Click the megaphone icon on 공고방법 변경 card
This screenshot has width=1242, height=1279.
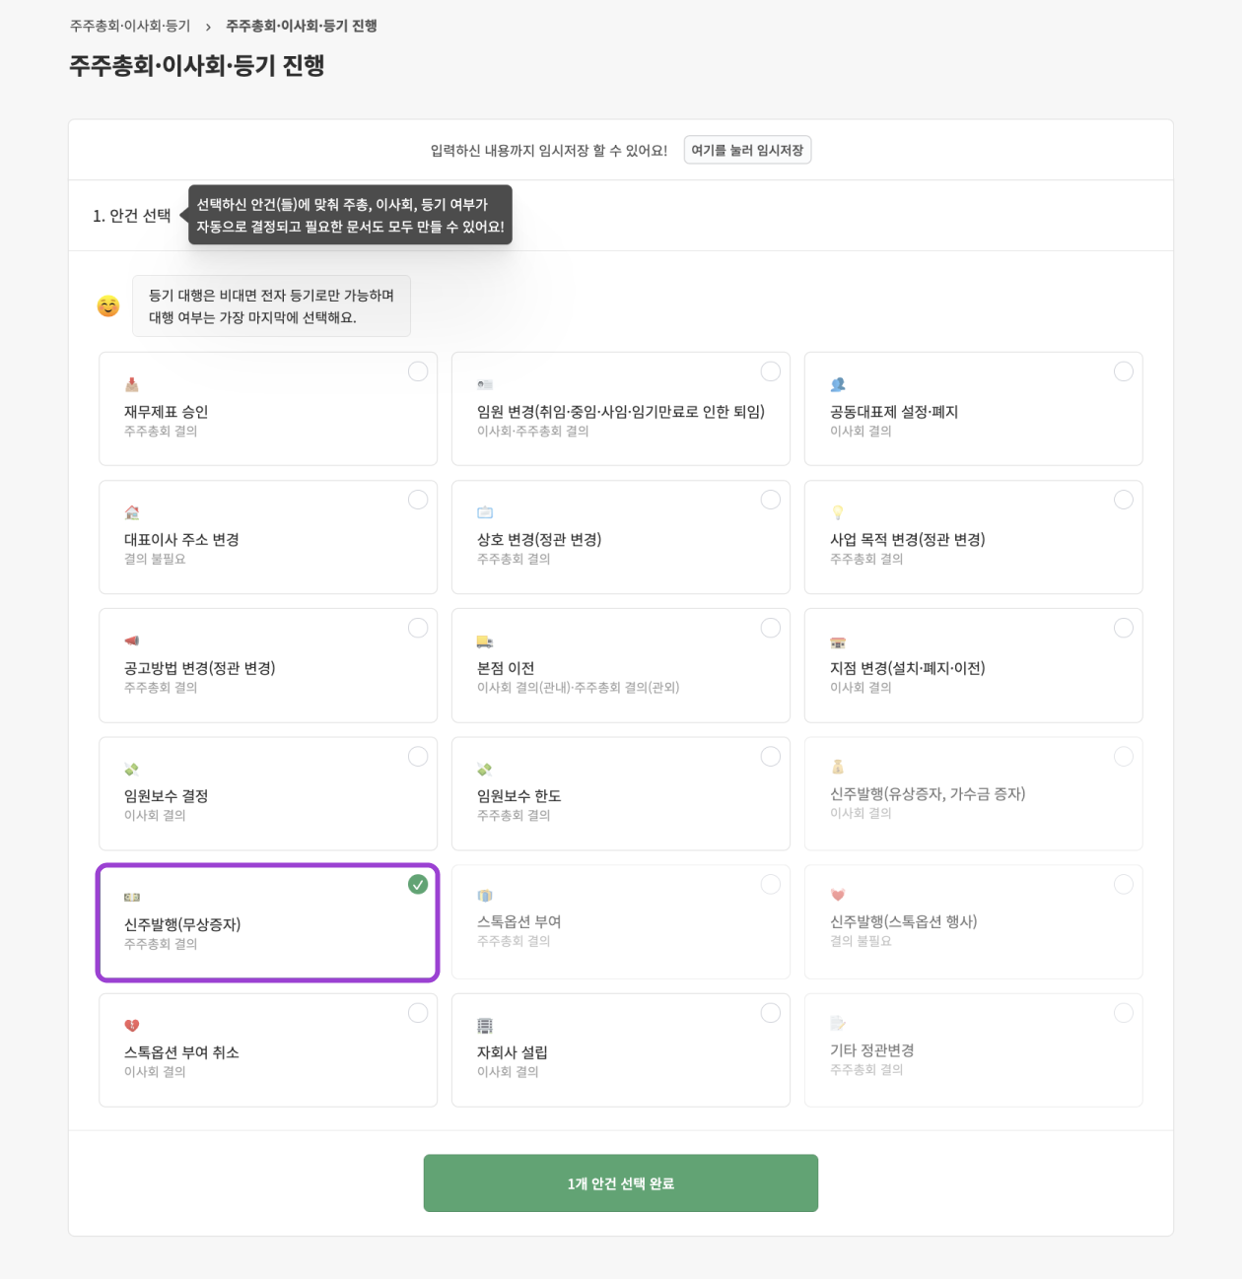click(x=132, y=639)
